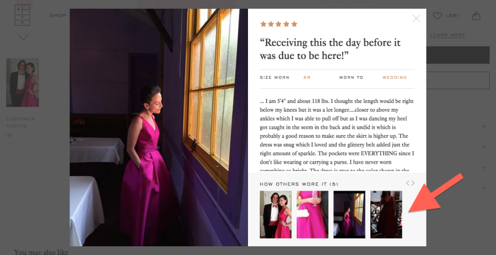Viewport: 496px width, 255px height.
Task: Click the five-star rating
Action: click(x=279, y=24)
